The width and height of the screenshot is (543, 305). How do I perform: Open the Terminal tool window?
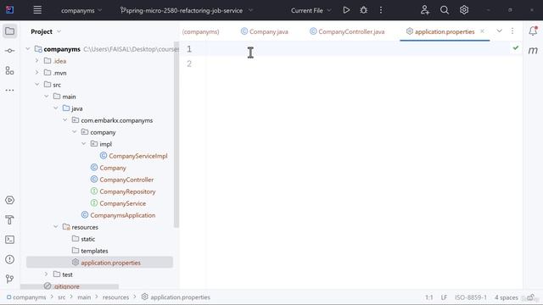(x=9, y=240)
